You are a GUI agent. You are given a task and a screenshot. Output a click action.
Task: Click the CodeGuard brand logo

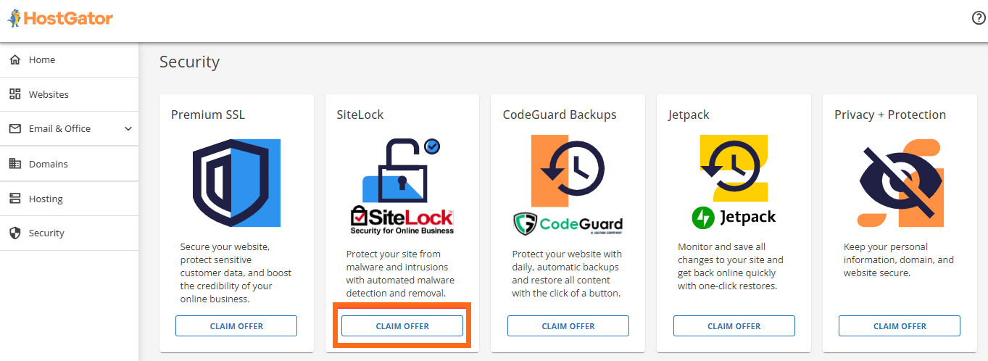[x=568, y=224]
